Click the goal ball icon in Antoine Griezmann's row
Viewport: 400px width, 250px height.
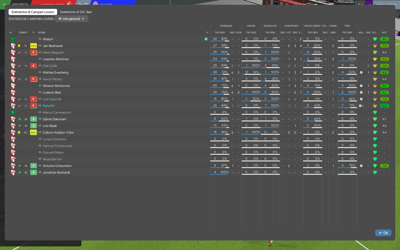(x=361, y=166)
